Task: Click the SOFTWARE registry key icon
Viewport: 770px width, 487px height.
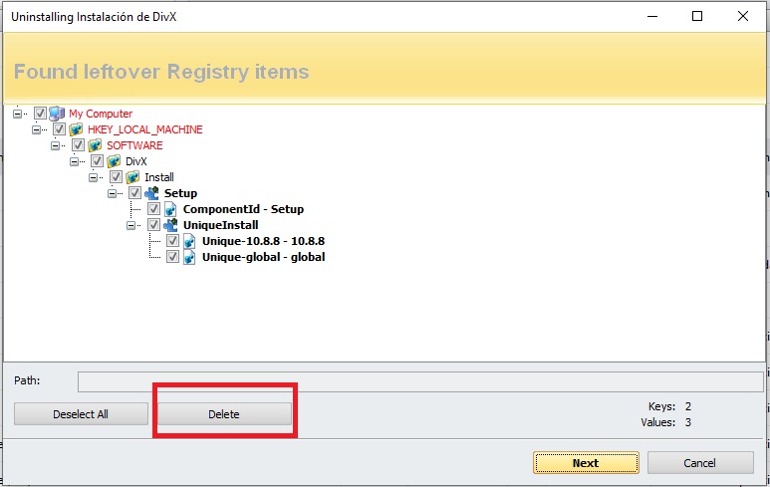Action: 96,145
